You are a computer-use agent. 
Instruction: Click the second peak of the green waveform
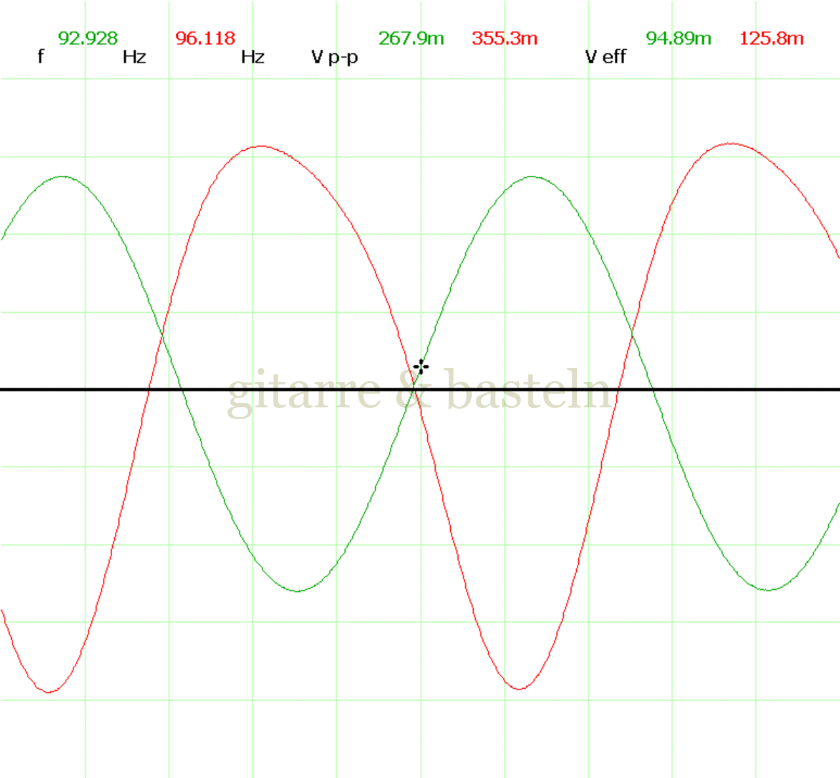(x=532, y=176)
